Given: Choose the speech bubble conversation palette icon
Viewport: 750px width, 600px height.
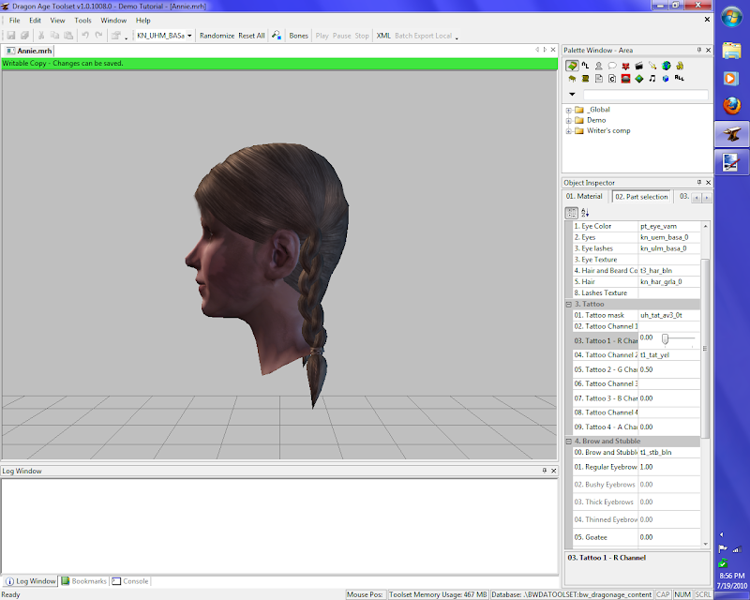Looking at the screenshot, I should coord(611,66).
